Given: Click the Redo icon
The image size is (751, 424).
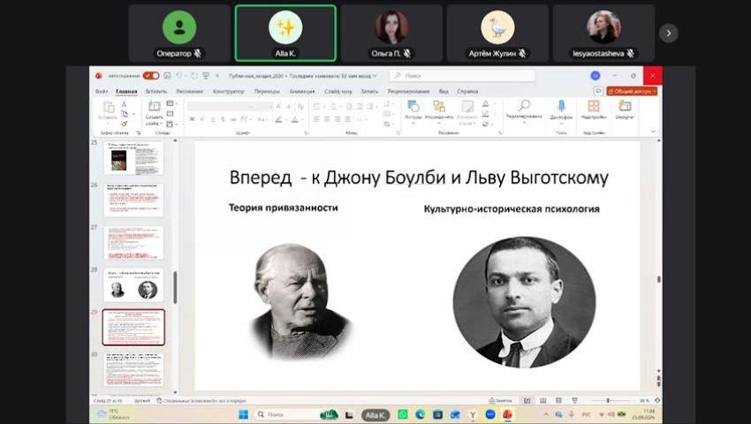Looking at the screenshot, I should pyautogui.click(x=194, y=76).
